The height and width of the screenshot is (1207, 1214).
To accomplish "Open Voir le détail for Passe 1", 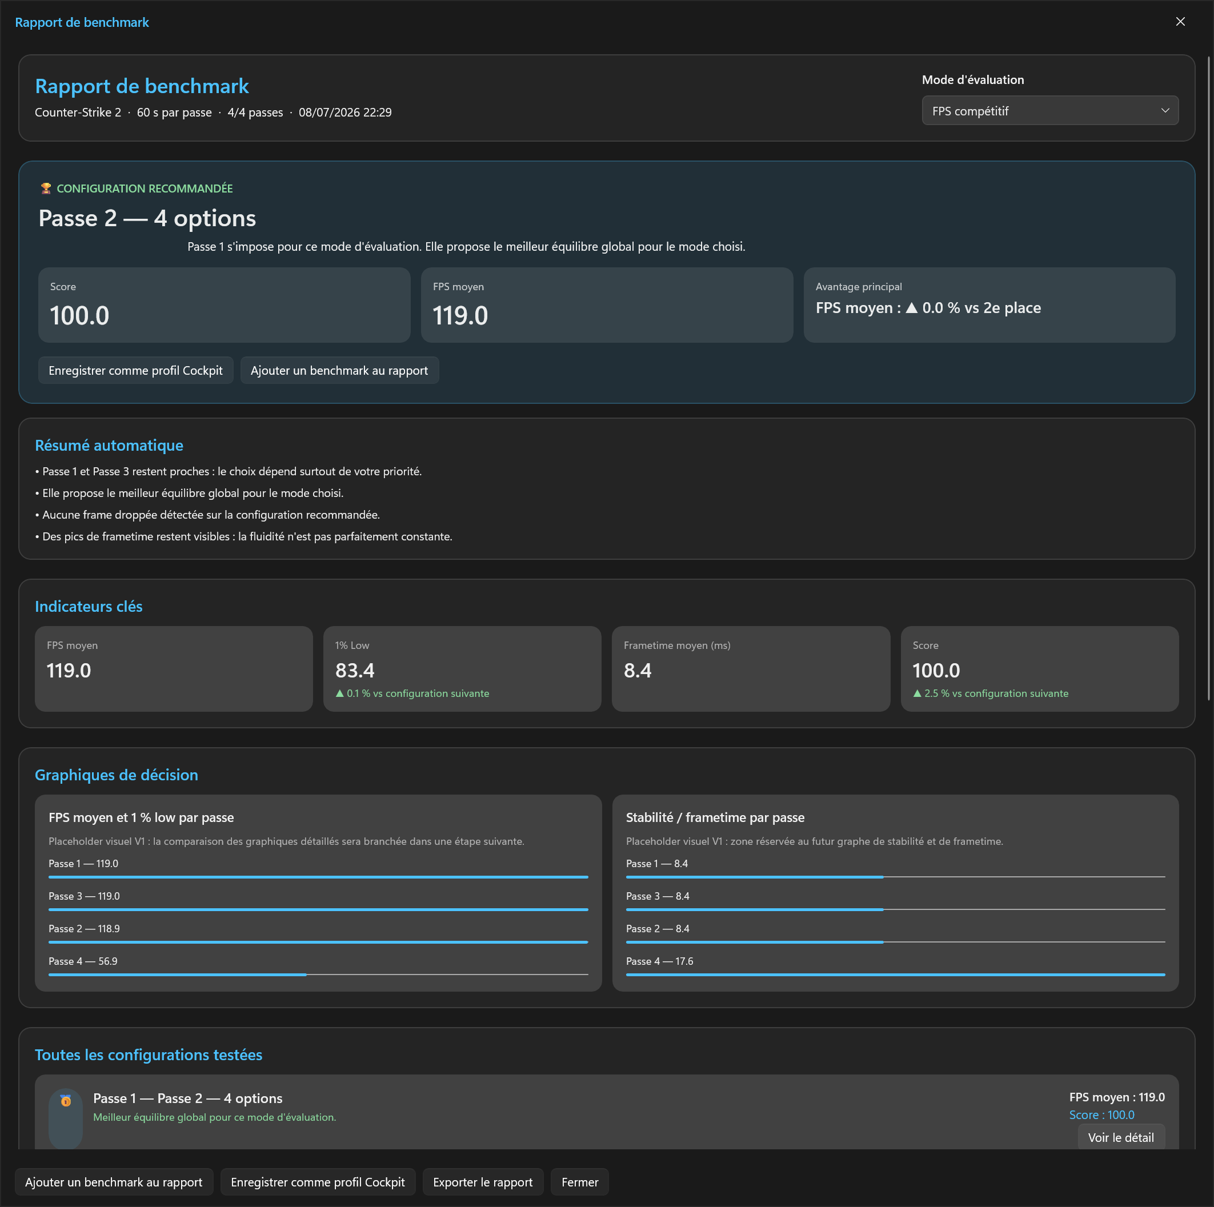I will tap(1120, 1137).
